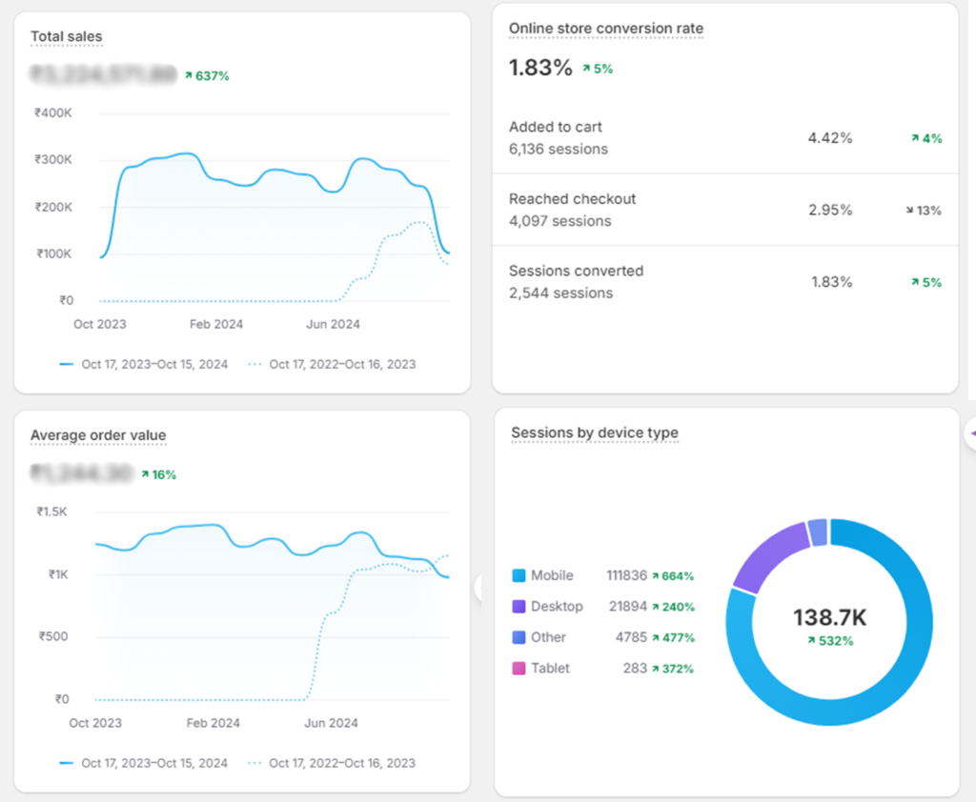The image size is (976, 802).
Task: Expand the Sessions converted row
Action: [724, 282]
